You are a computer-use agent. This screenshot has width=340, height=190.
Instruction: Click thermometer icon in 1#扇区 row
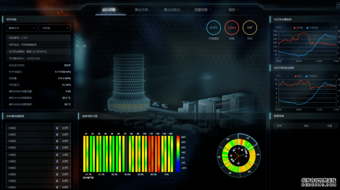tap(57, 155)
